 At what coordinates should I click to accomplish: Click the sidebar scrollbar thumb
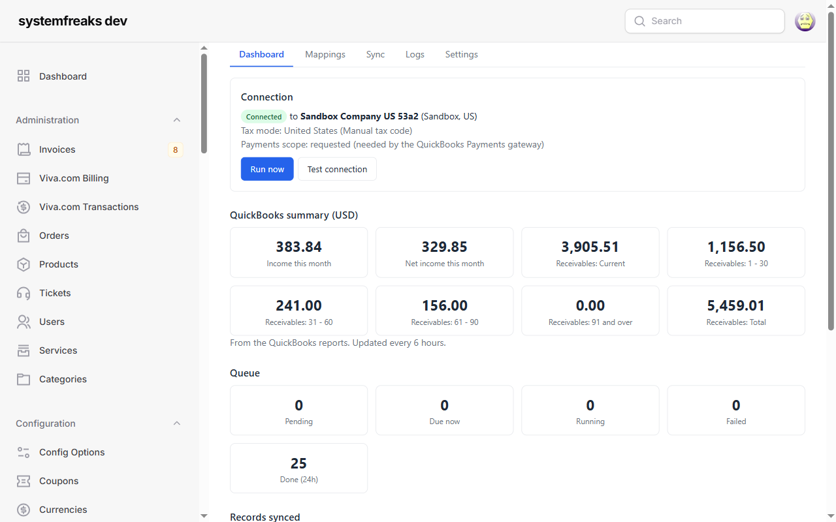pos(204,103)
